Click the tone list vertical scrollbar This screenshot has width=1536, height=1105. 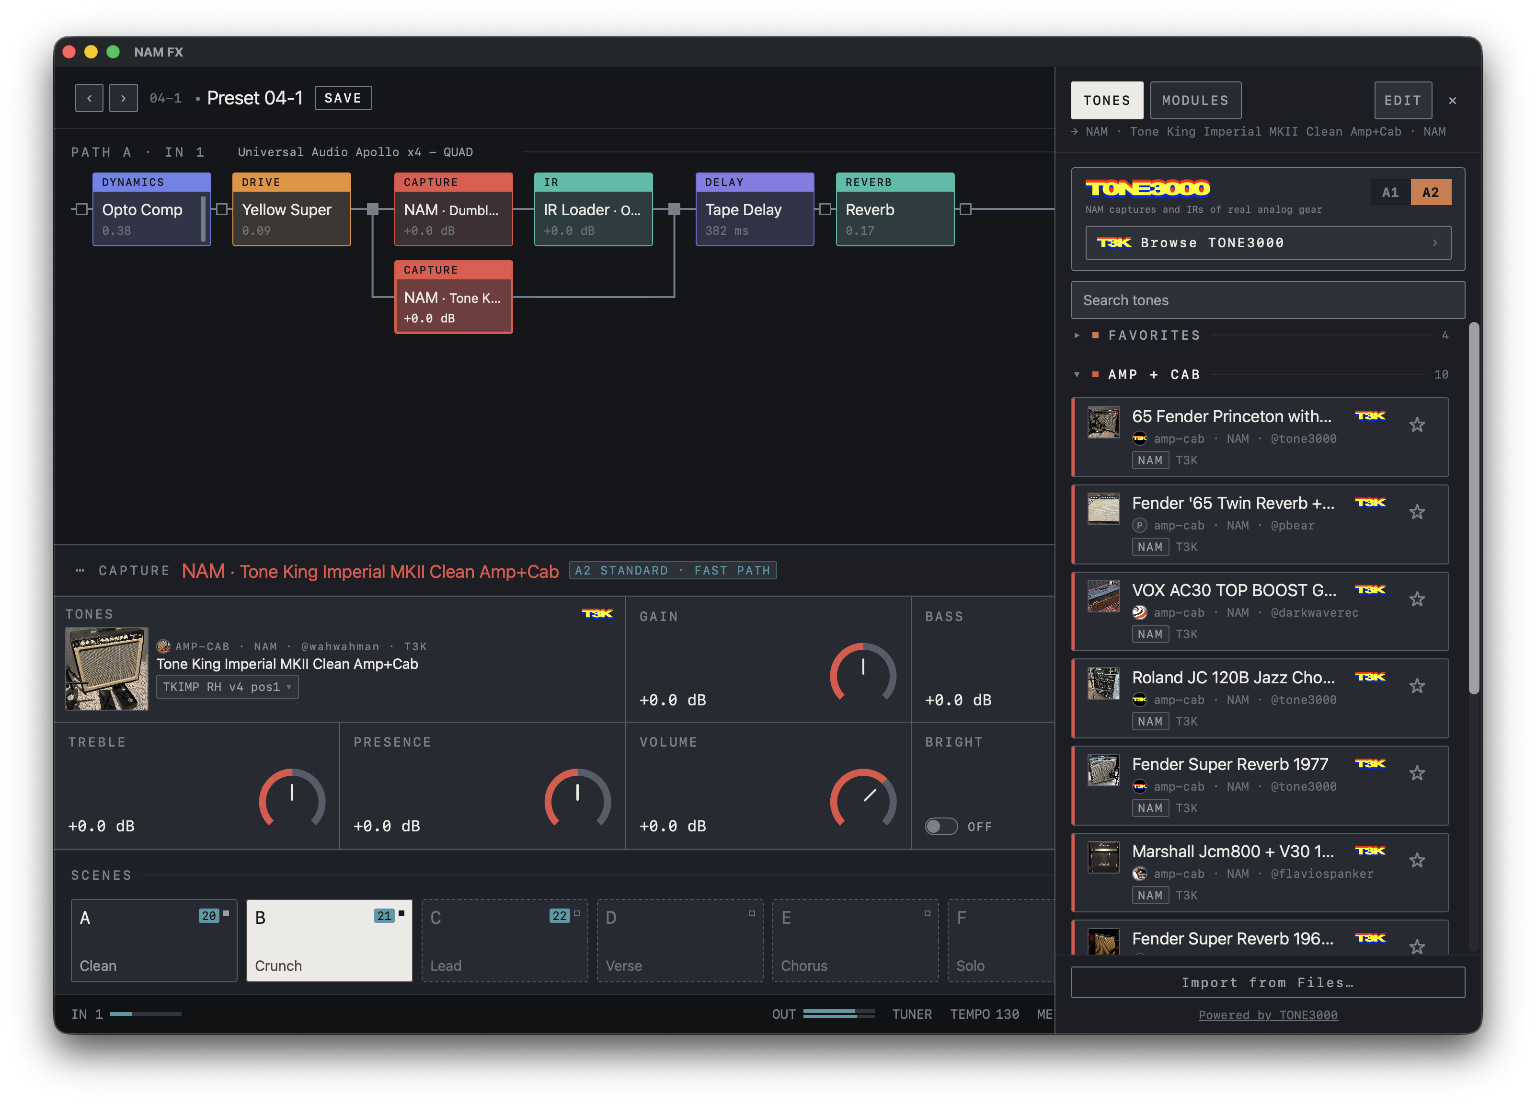(x=1474, y=508)
